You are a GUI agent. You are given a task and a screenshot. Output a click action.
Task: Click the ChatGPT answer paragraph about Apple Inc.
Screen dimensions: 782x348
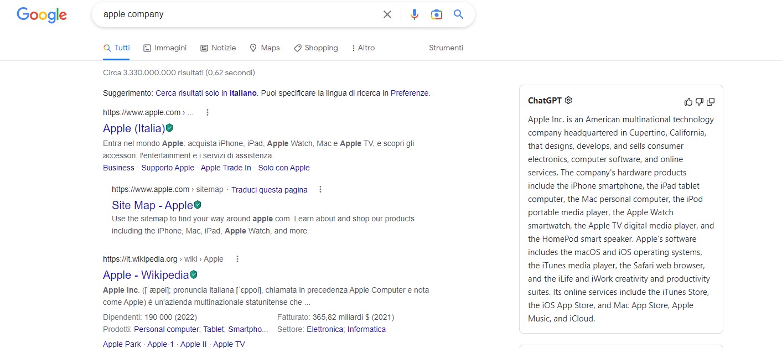pos(621,219)
